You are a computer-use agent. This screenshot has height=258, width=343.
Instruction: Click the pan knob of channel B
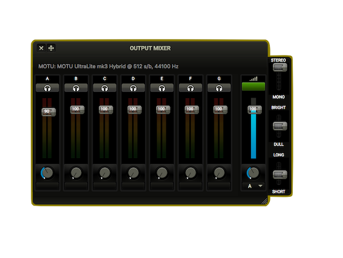tap(76, 173)
